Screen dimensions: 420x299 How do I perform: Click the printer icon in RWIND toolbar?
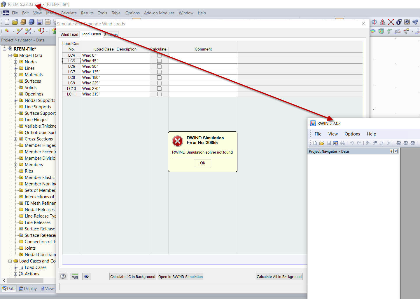pyautogui.click(x=343, y=143)
